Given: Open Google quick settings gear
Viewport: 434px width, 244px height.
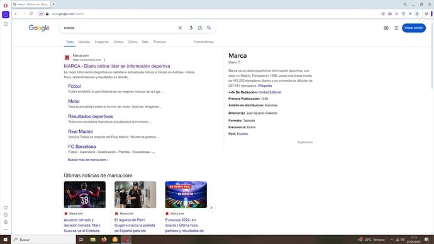Looking at the screenshot, I should pyautogui.click(x=386, y=28).
